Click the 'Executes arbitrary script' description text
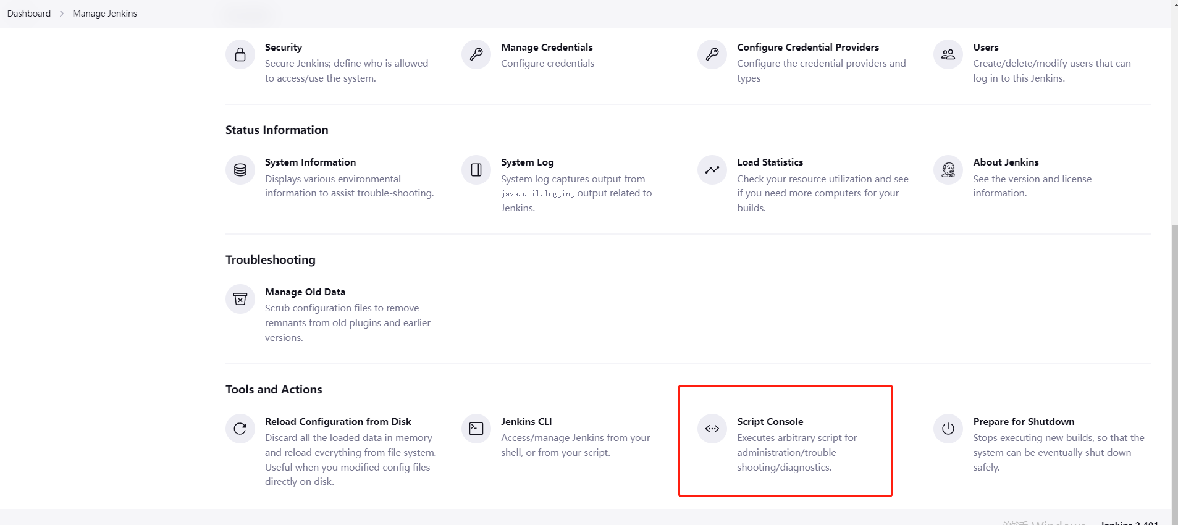The height and width of the screenshot is (525, 1178). [797, 453]
